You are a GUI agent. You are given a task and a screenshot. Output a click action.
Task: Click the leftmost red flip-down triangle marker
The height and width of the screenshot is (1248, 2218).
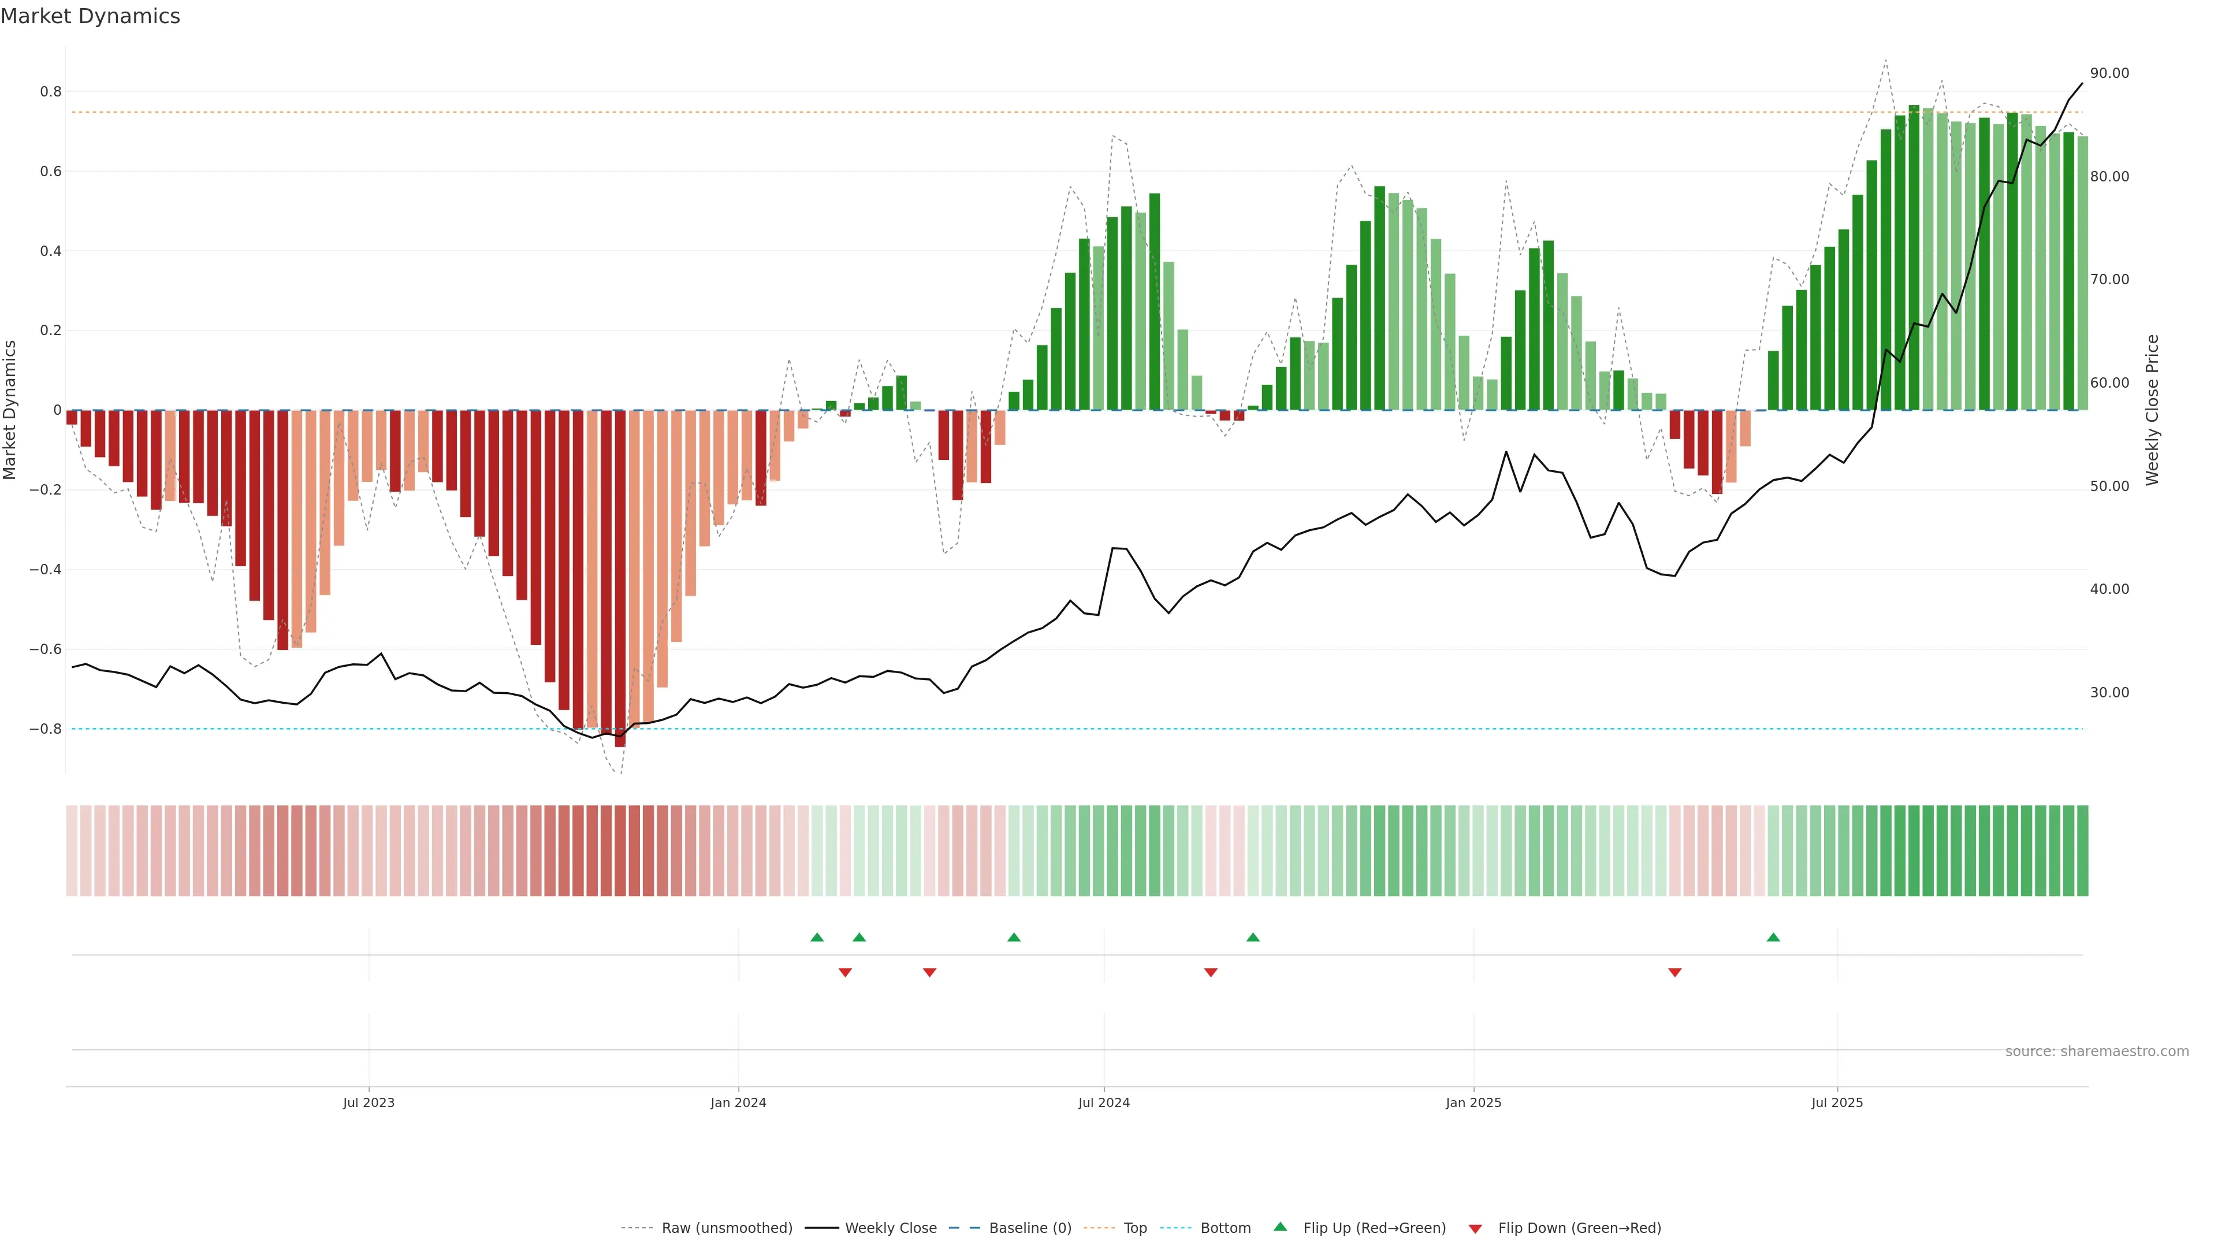coord(844,972)
